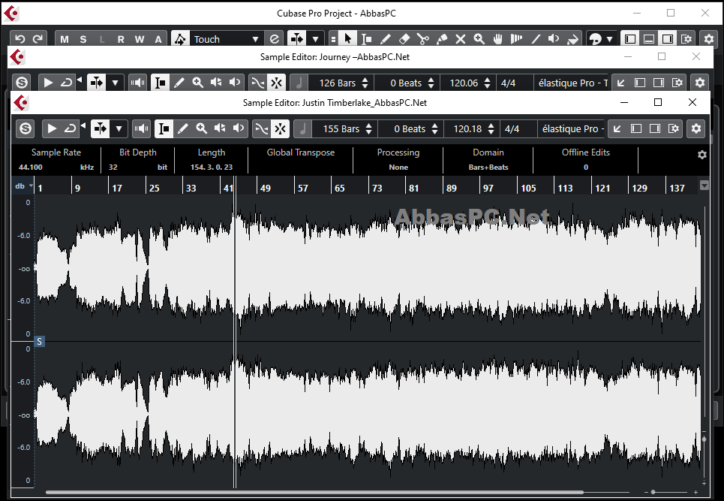The image size is (724, 501).
Task: Select Range Selection tool in Justin Timberlake editor
Action: click(164, 128)
